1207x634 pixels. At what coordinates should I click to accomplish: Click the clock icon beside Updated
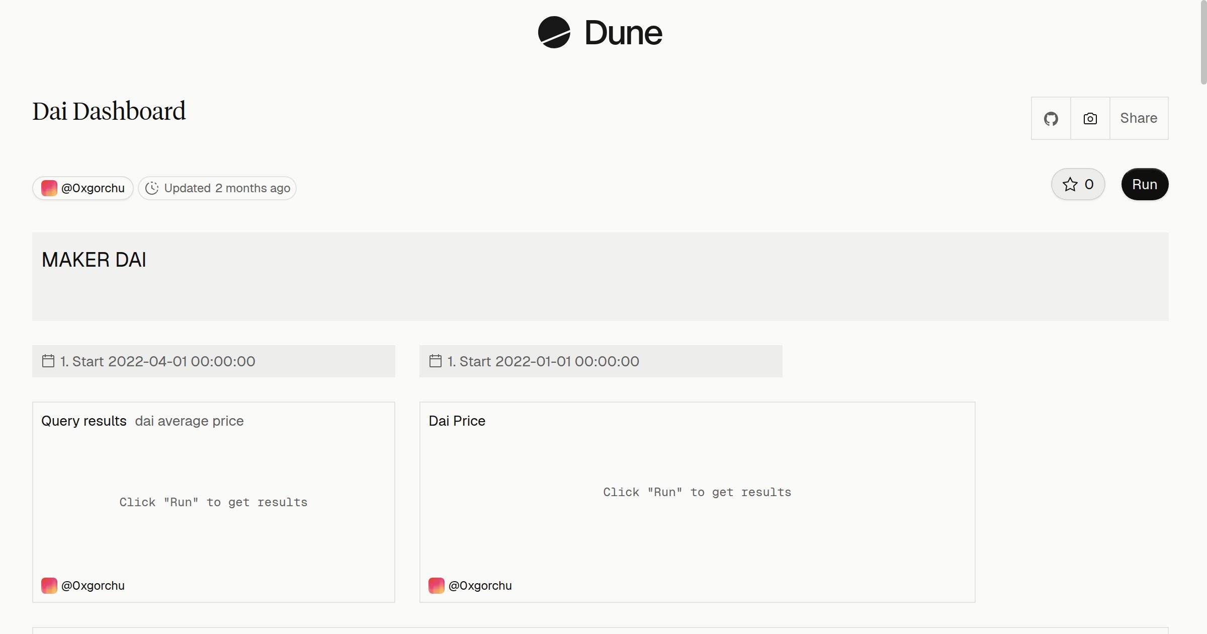pos(152,188)
